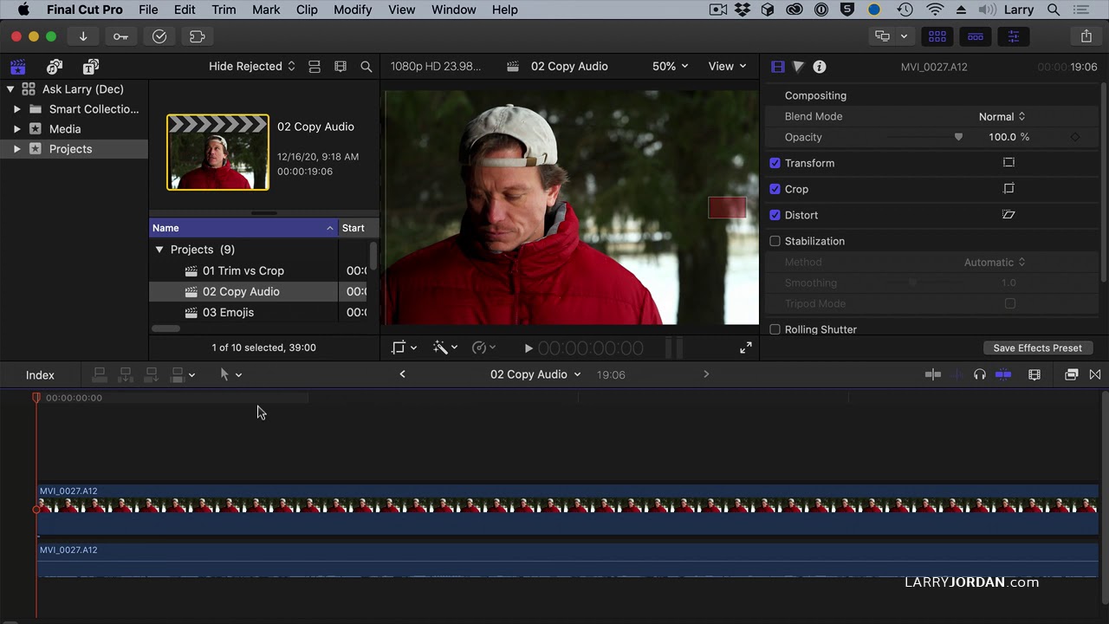Open the Keyword Editor key icon
The height and width of the screenshot is (624, 1109).
pos(120,36)
